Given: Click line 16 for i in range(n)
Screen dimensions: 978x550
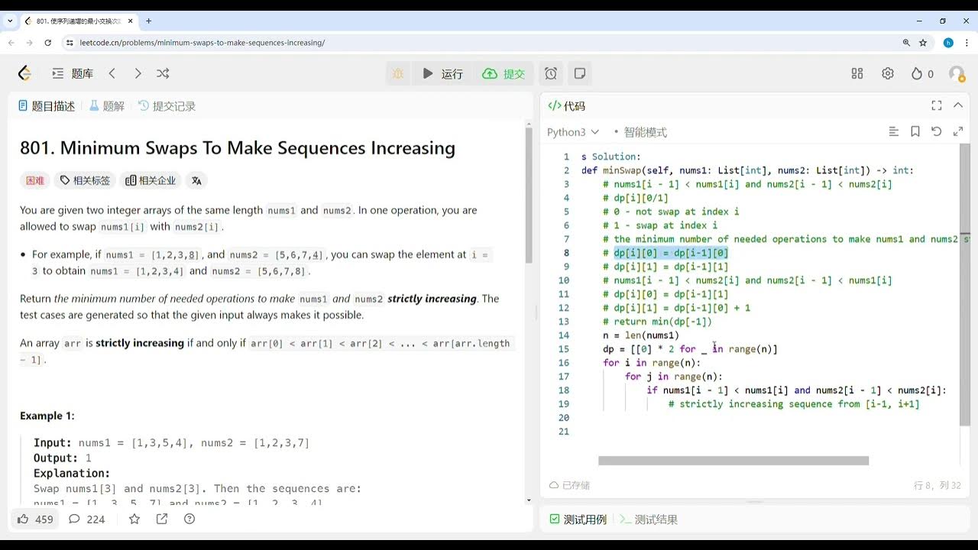Looking at the screenshot, I should (x=652, y=363).
